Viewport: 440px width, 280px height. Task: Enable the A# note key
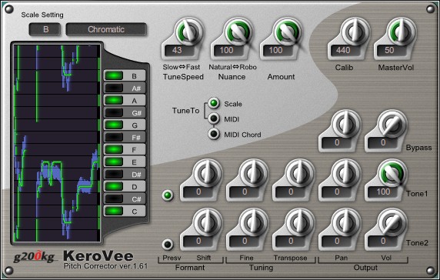(x=125, y=88)
